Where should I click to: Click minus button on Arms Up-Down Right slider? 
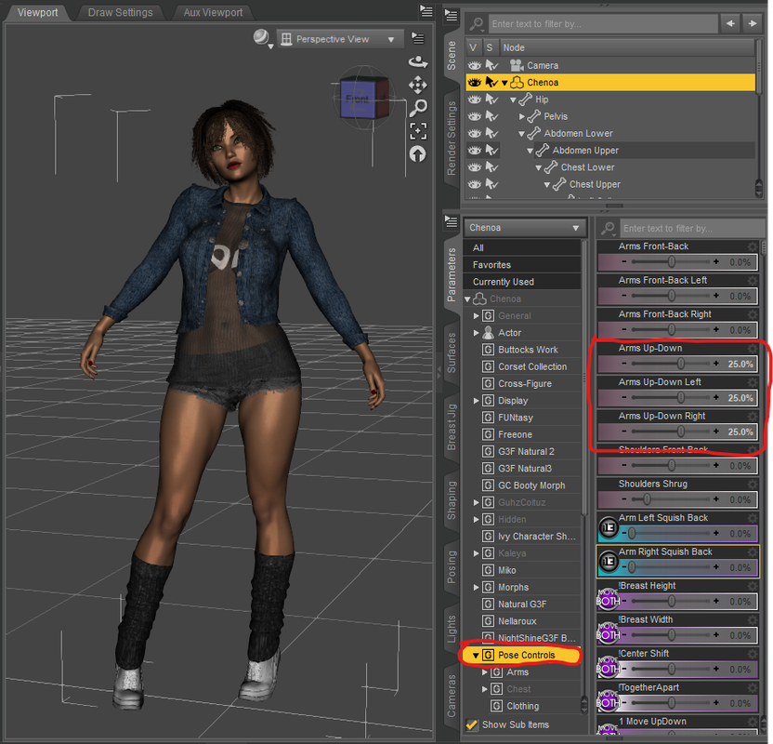point(624,432)
